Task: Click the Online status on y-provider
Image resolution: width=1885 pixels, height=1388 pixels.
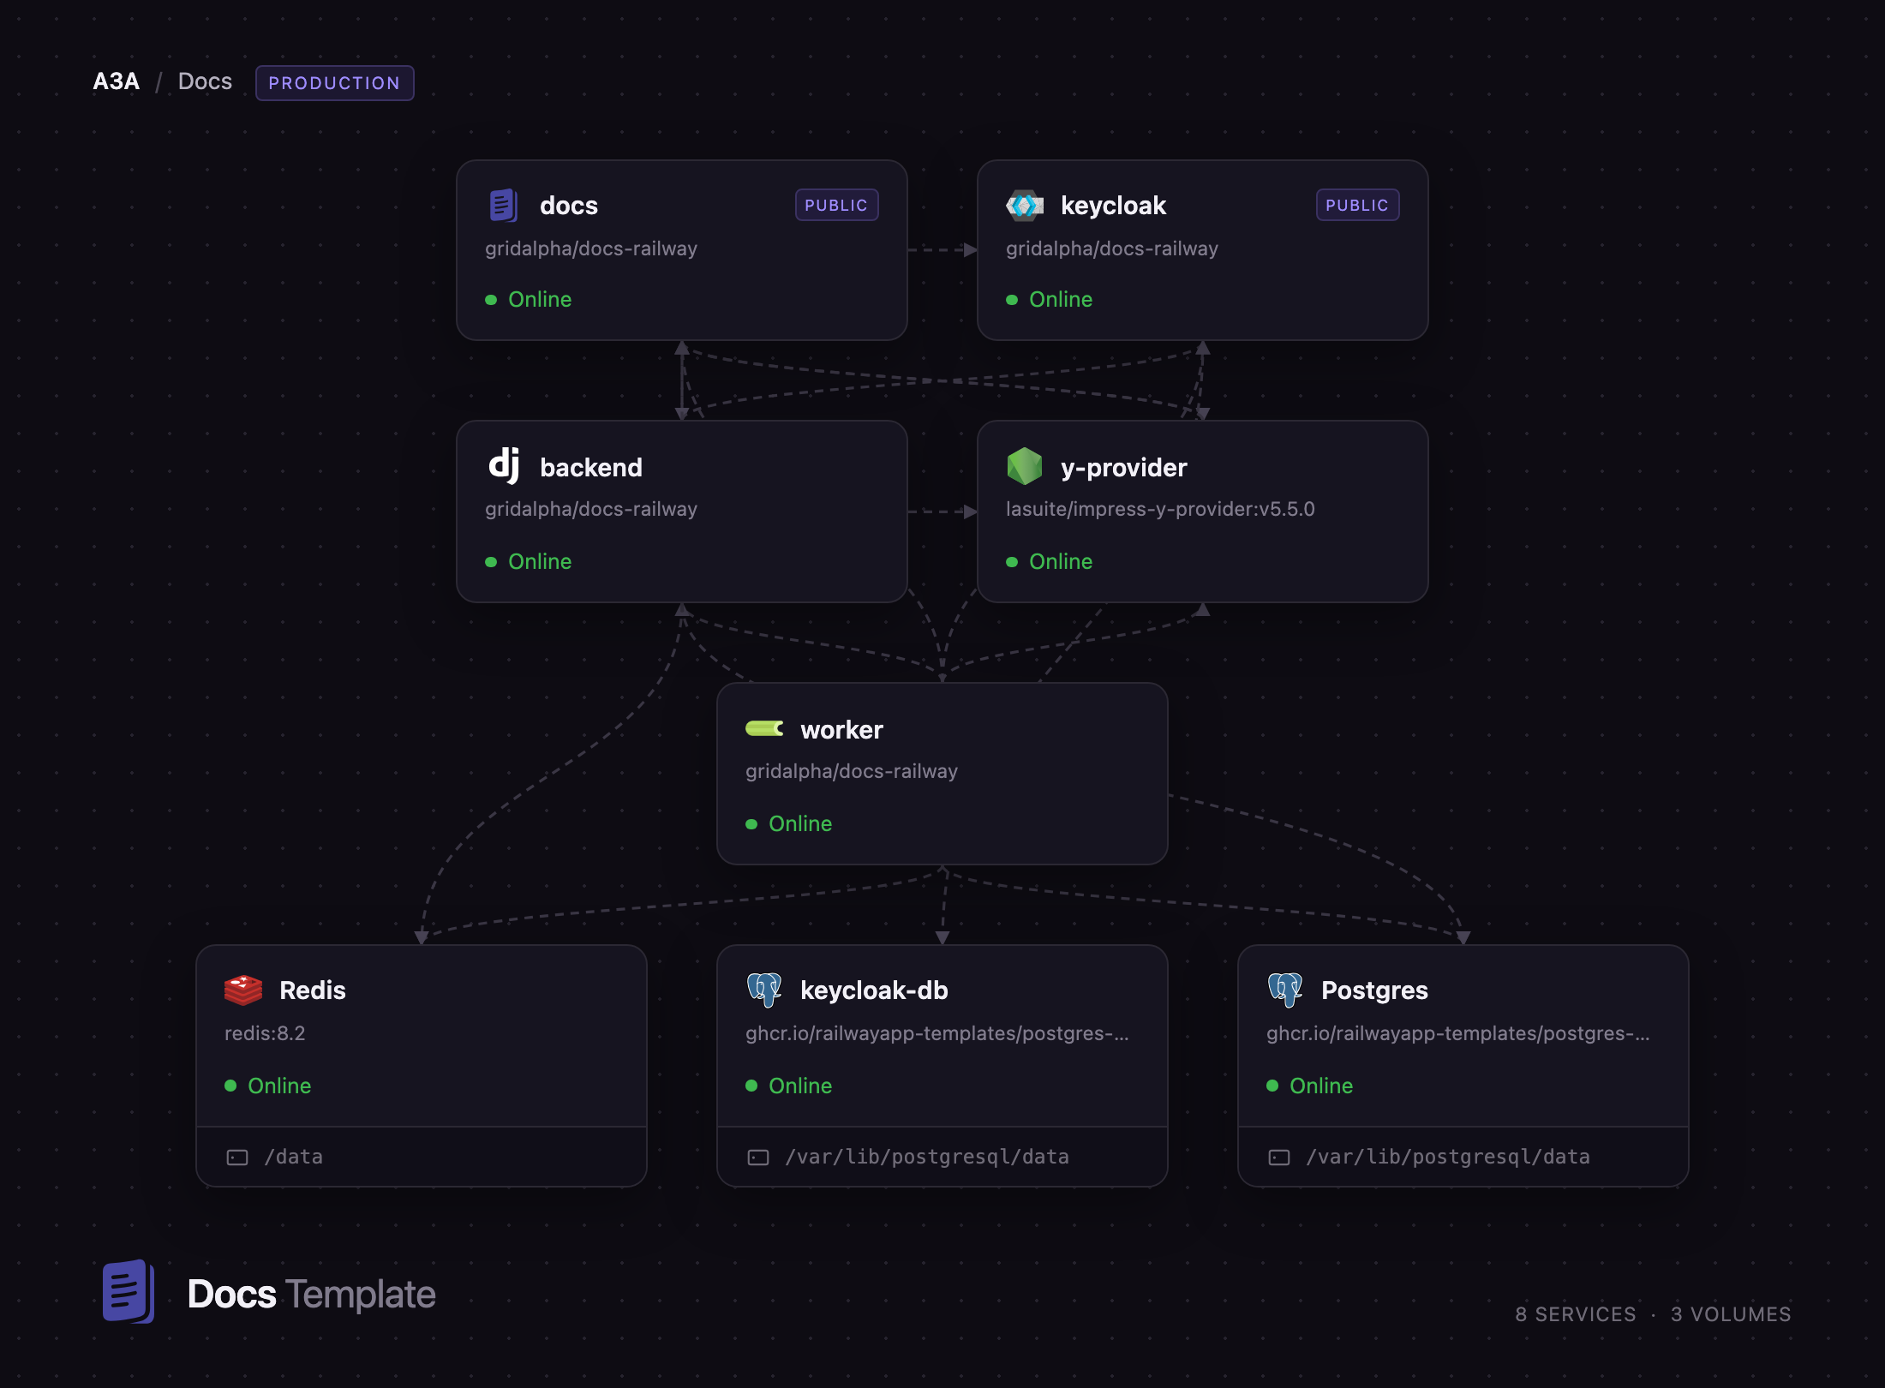Action: click(x=1061, y=562)
